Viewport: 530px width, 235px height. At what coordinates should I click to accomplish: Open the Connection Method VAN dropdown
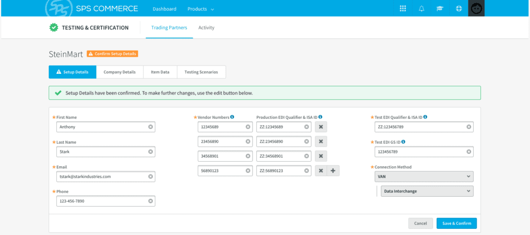click(x=424, y=176)
